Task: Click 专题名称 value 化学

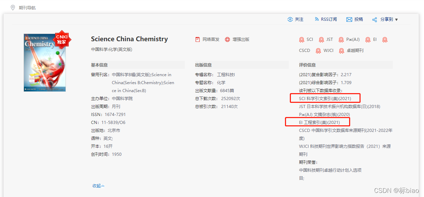Action: click(x=221, y=83)
